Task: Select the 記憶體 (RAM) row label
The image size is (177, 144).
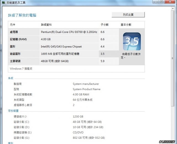Action: (18, 39)
